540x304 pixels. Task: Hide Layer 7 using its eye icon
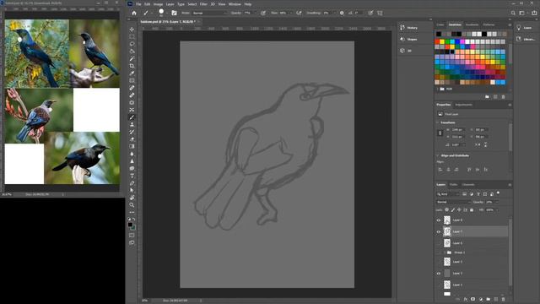click(439, 231)
